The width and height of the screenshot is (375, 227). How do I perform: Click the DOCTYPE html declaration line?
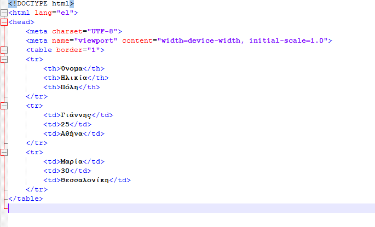(41, 4)
